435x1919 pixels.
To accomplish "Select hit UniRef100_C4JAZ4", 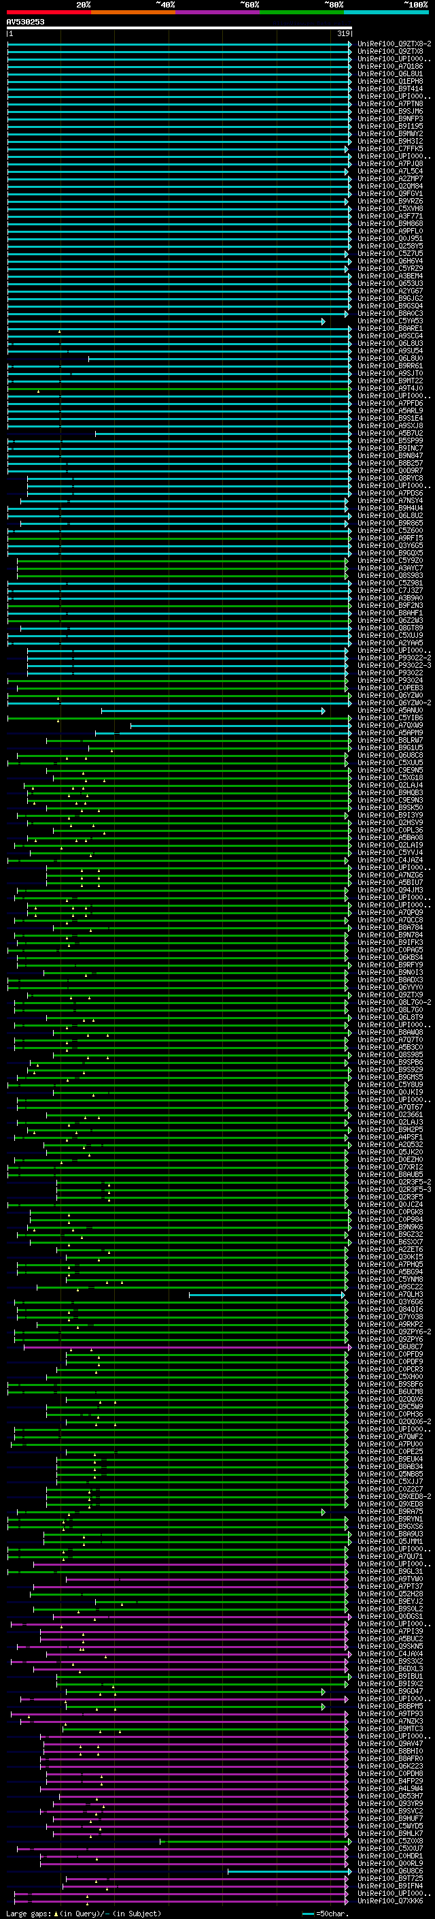I will (390, 860).
